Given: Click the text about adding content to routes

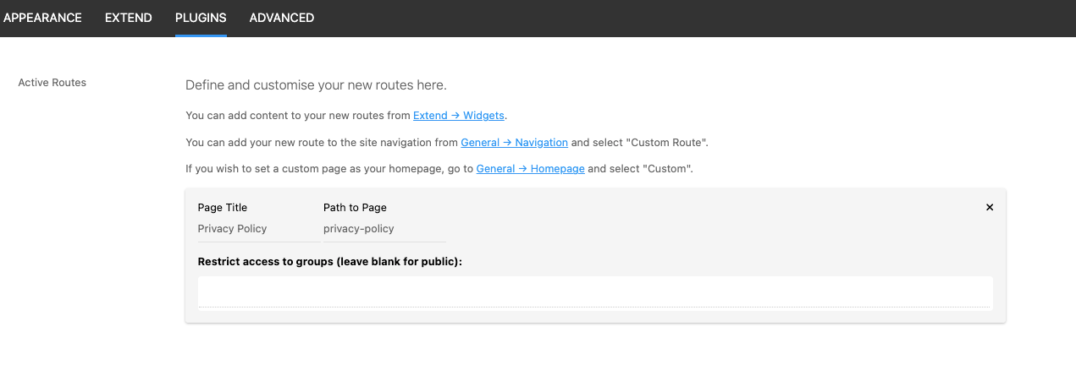Looking at the screenshot, I should click(298, 115).
